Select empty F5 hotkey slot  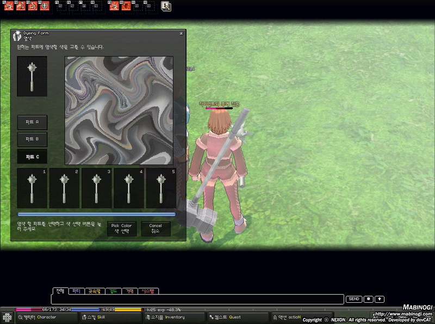[61, 6]
